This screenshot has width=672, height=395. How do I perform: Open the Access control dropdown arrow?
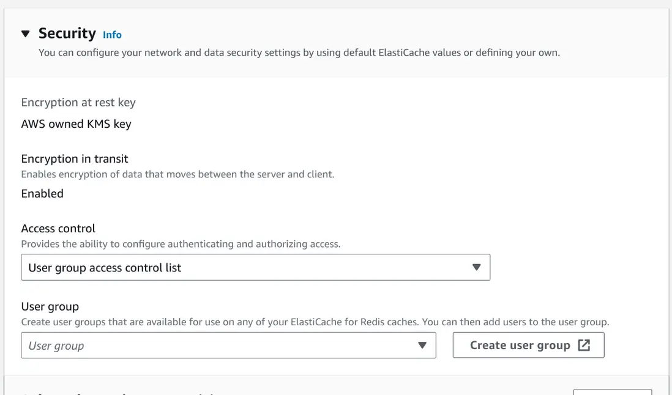point(477,267)
